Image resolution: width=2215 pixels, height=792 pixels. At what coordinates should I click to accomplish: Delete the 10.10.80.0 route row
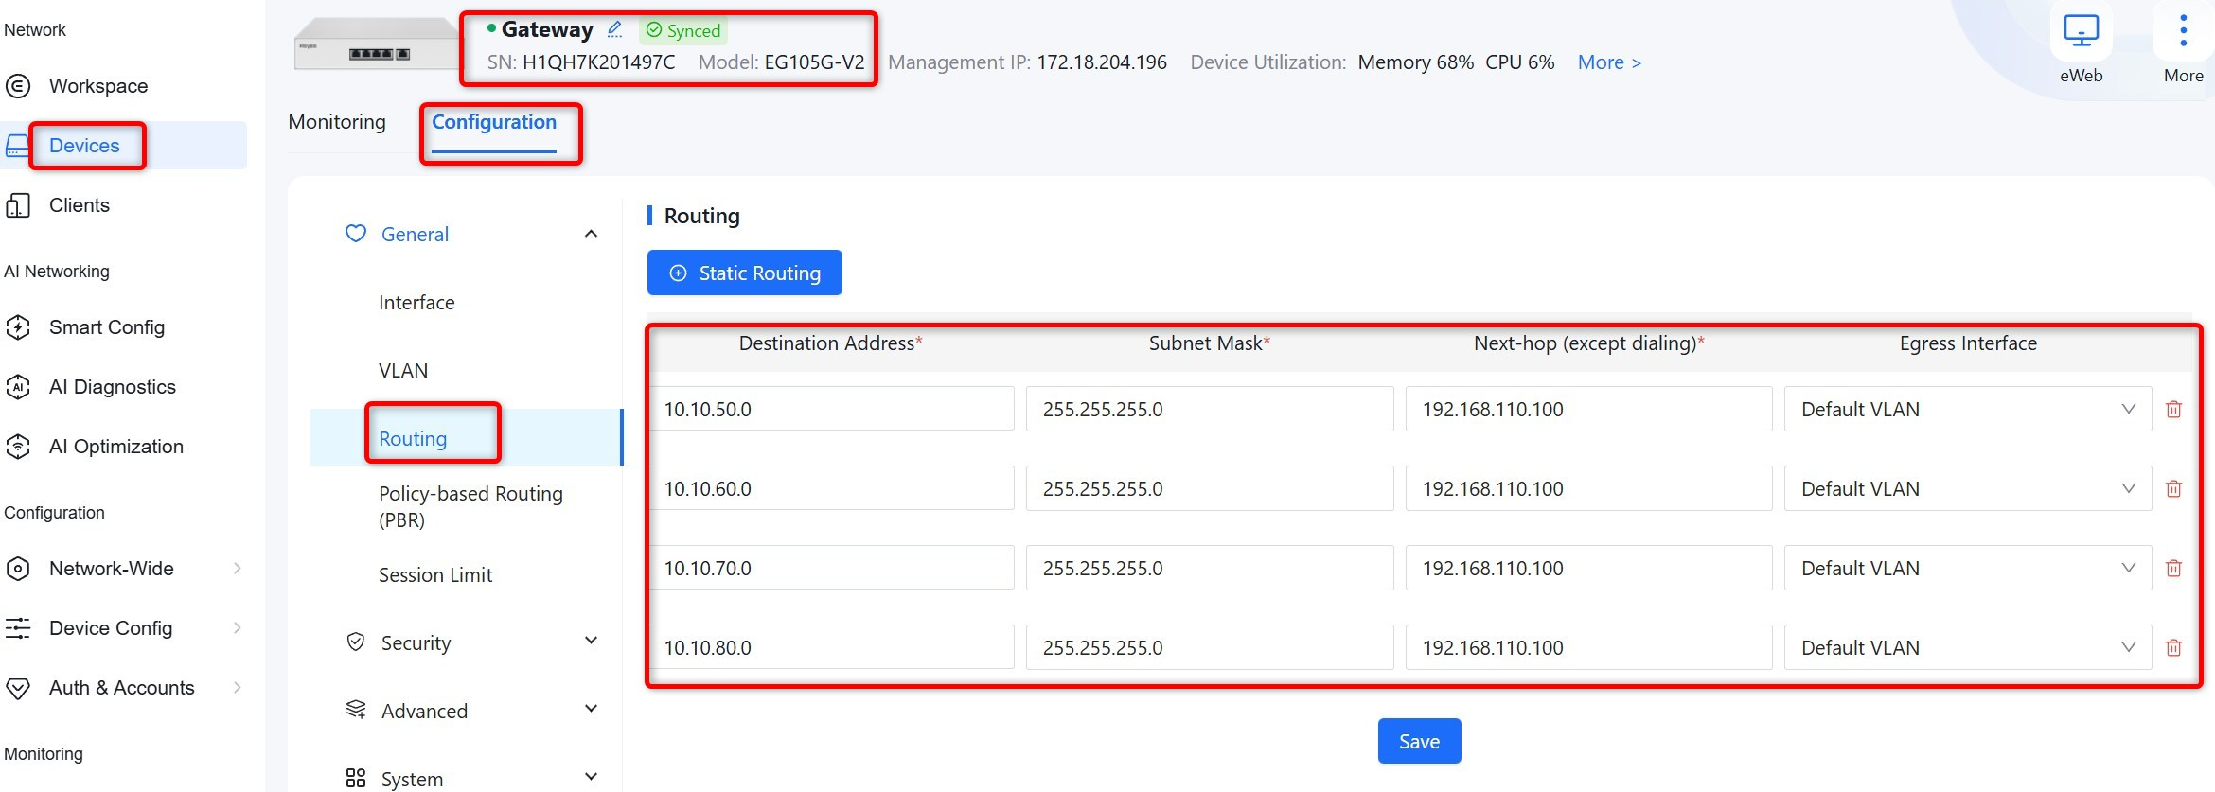2174,648
